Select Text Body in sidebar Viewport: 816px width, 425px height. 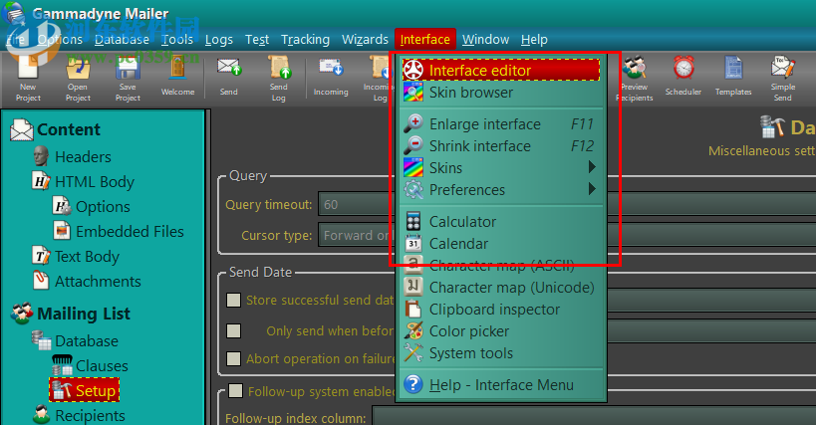click(x=87, y=257)
